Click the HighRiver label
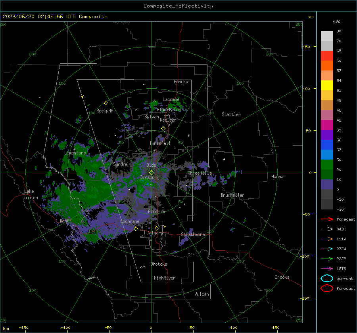 point(165,278)
